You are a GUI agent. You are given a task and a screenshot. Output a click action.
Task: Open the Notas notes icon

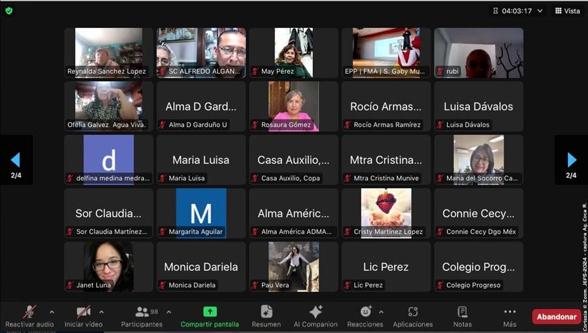click(463, 311)
